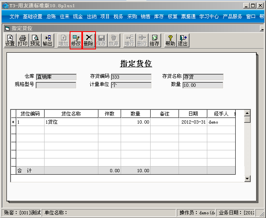Click the greyed 增加 add icon
Screen dimensions: 266x218
click(64, 41)
